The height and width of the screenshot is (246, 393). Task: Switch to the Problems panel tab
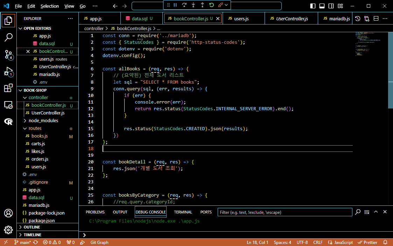click(x=95, y=212)
